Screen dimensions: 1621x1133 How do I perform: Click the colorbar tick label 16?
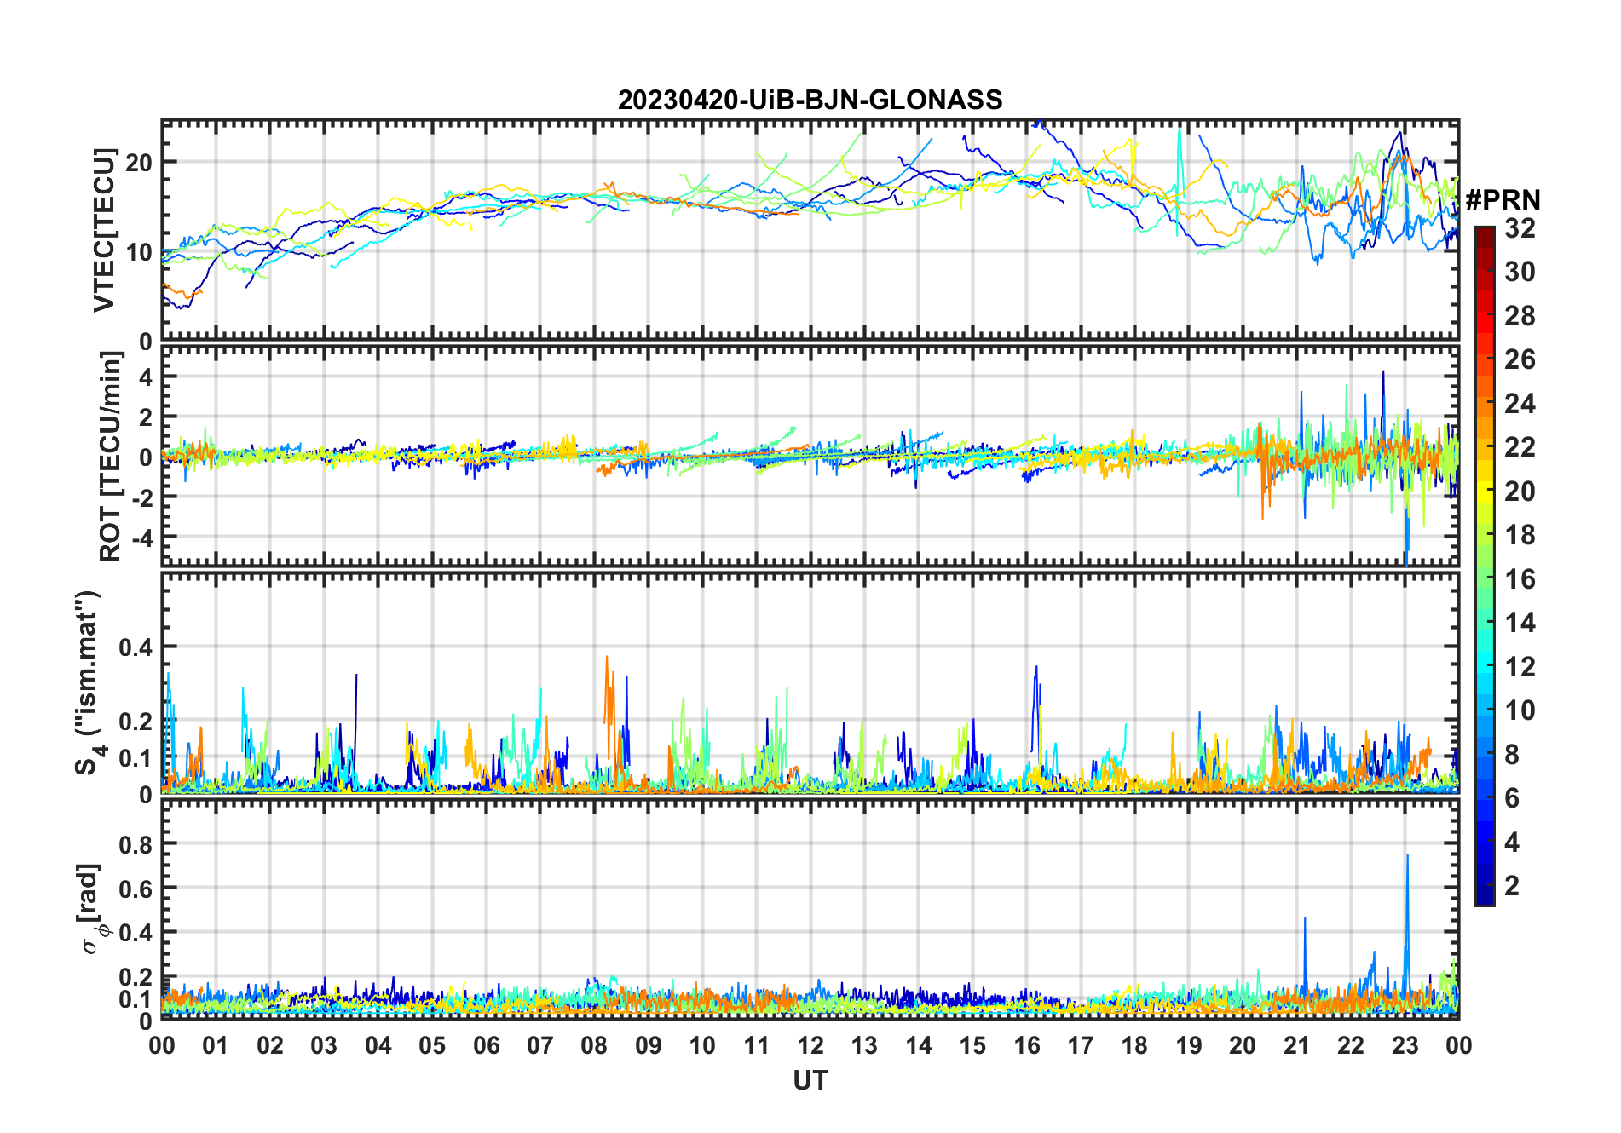[1519, 579]
